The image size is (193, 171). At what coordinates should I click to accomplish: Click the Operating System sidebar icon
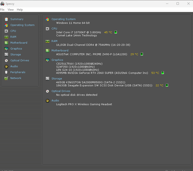point(6,25)
